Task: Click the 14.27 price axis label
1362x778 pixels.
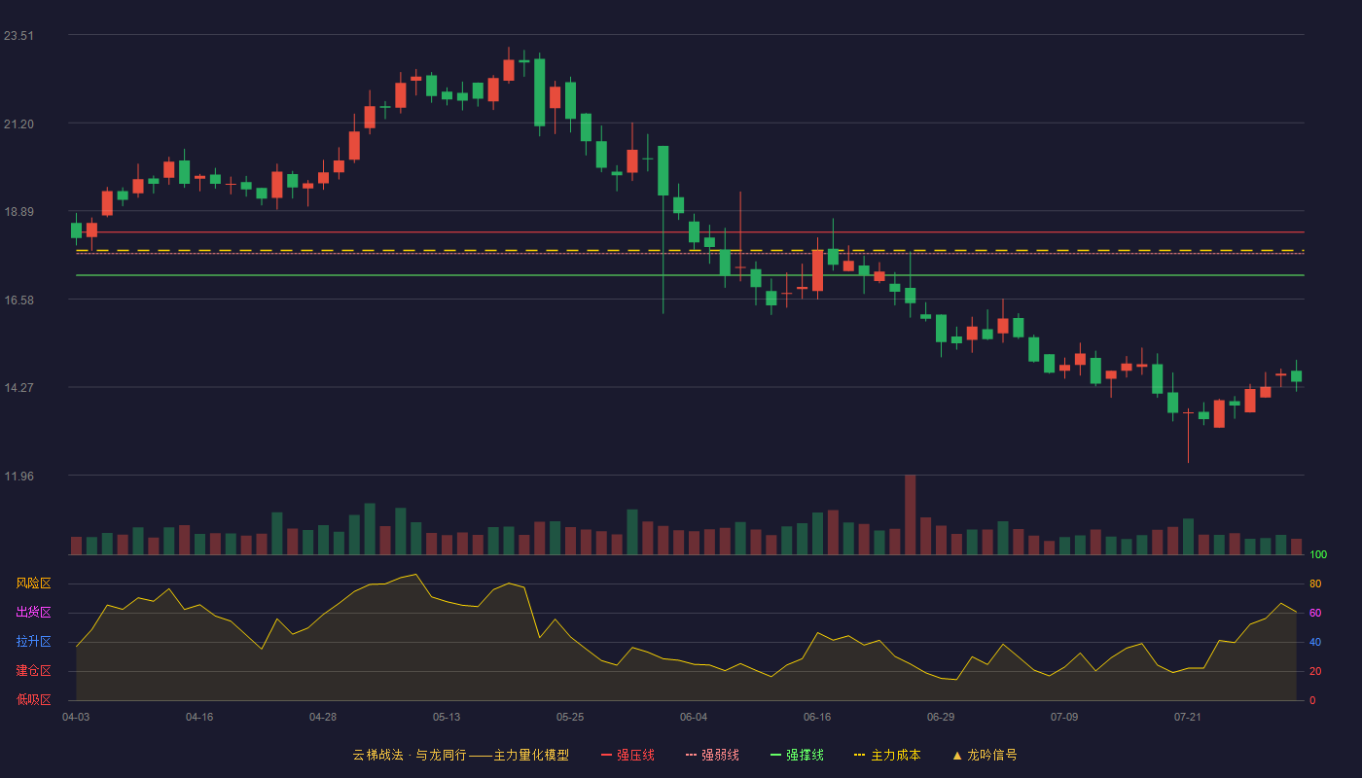Action: pos(18,388)
